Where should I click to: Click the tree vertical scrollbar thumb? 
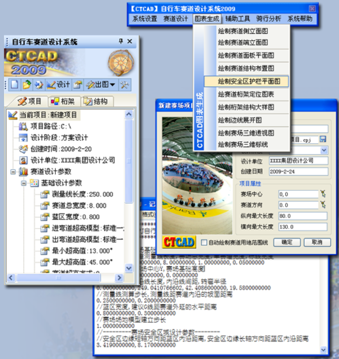pos(129,161)
